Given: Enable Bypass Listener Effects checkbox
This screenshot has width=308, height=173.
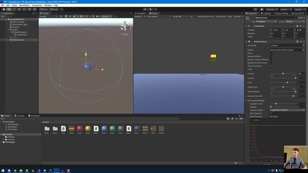Looking at the screenshot, I should [271, 60].
